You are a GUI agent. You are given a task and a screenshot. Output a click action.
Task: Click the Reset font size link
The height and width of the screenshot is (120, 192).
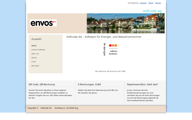[151, 3]
